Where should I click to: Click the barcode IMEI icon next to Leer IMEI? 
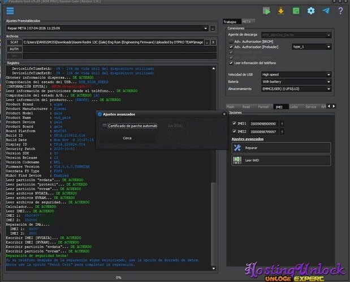[x=237, y=160]
